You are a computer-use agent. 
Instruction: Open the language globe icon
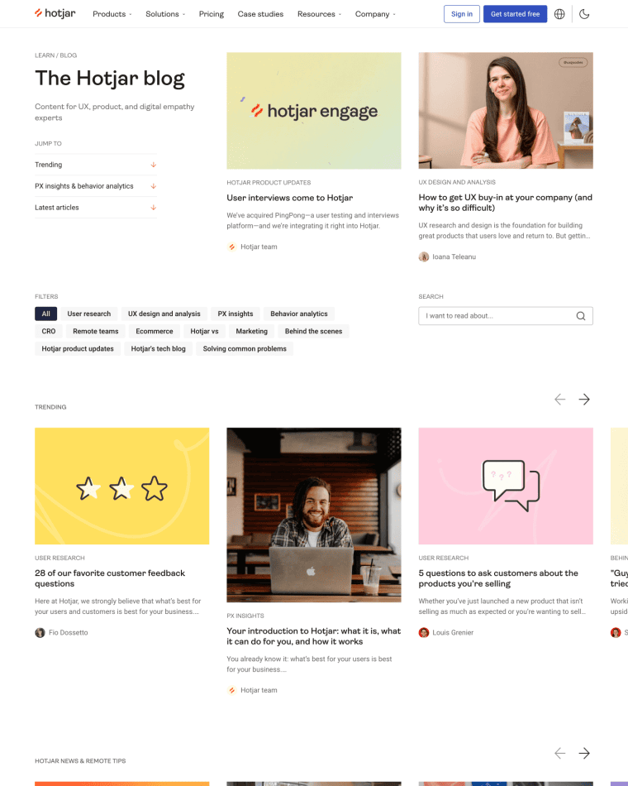coord(559,14)
